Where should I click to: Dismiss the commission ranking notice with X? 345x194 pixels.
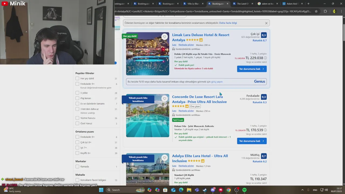(x=266, y=23)
